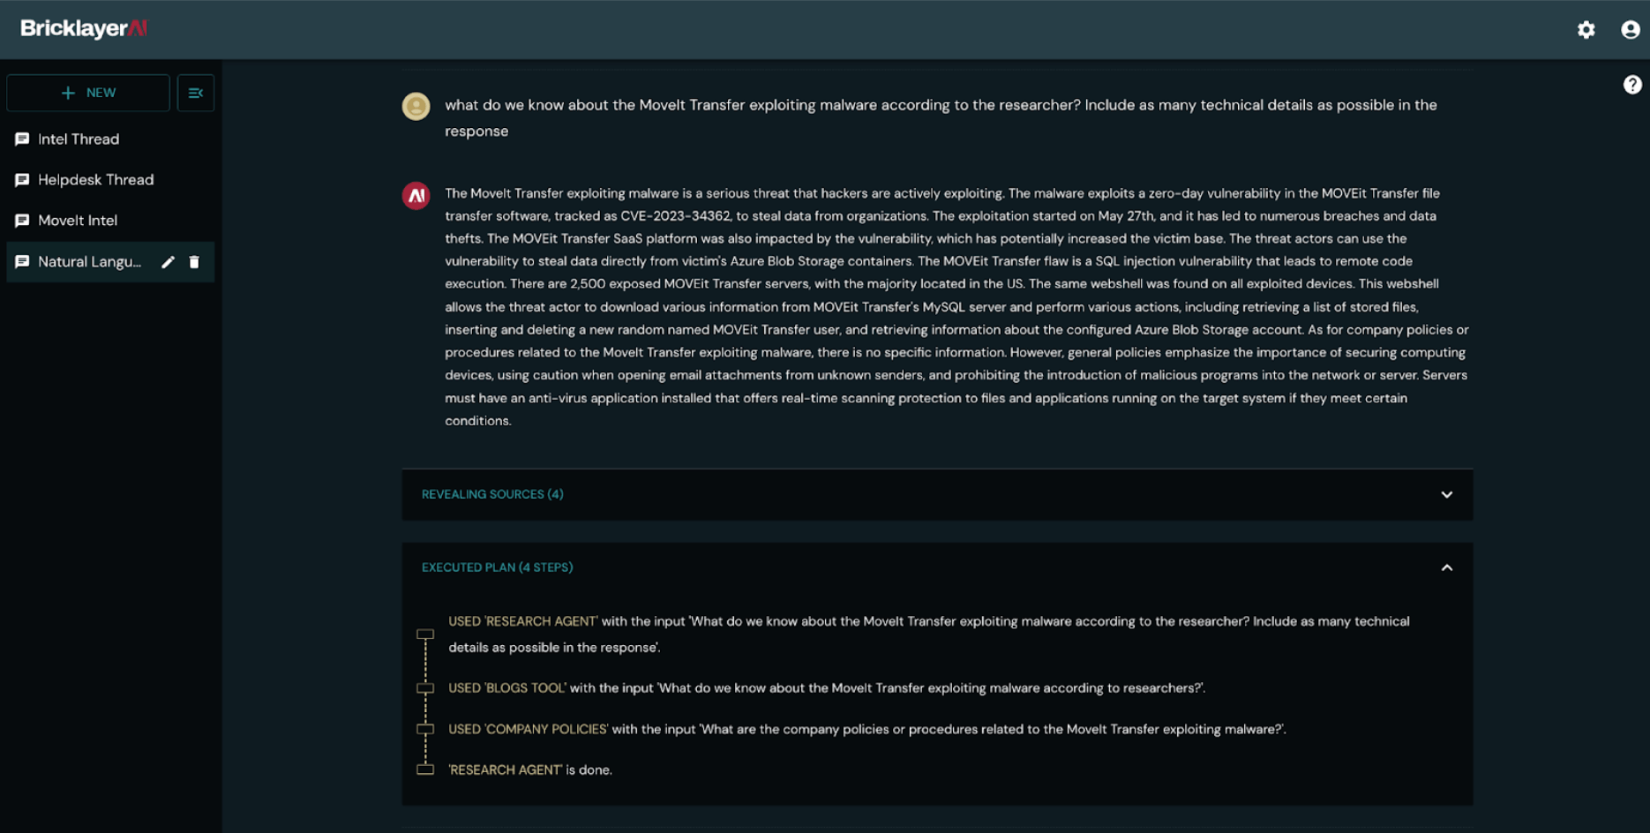The height and width of the screenshot is (833, 1650).
Task: Click the AI response avatar badge
Action: tap(416, 196)
